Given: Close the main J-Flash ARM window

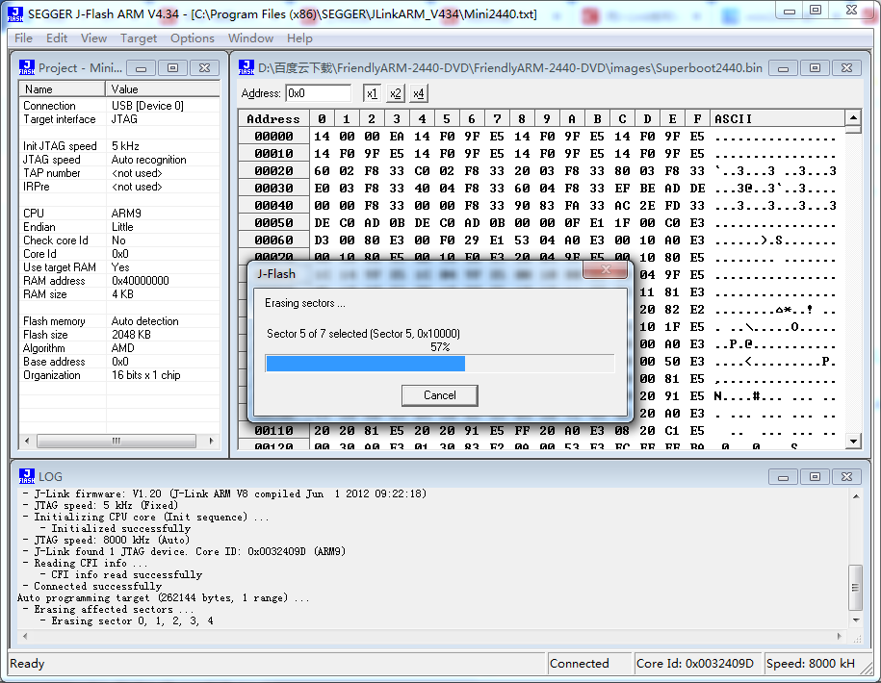Looking at the screenshot, I should coord(852,11).
